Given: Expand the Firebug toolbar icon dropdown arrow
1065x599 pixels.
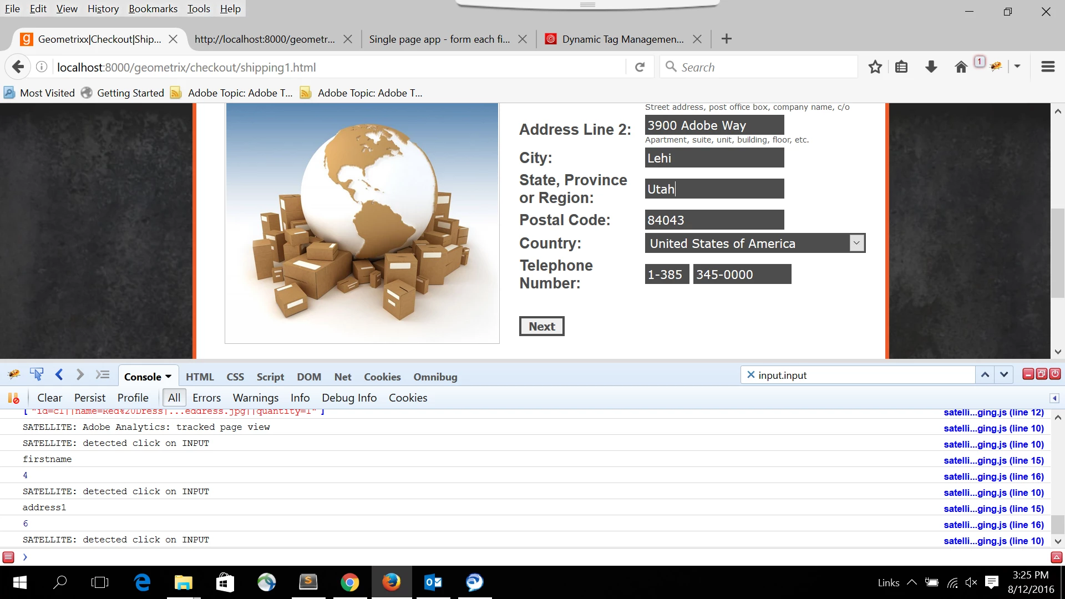Looking at the screenshot, I should click(1017, 67).
